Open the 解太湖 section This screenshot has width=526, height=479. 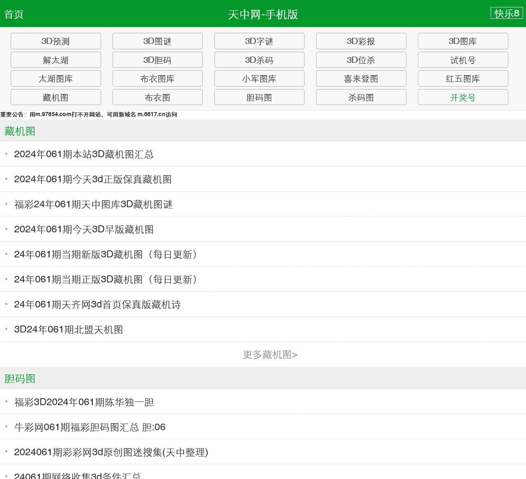[56, 60]
